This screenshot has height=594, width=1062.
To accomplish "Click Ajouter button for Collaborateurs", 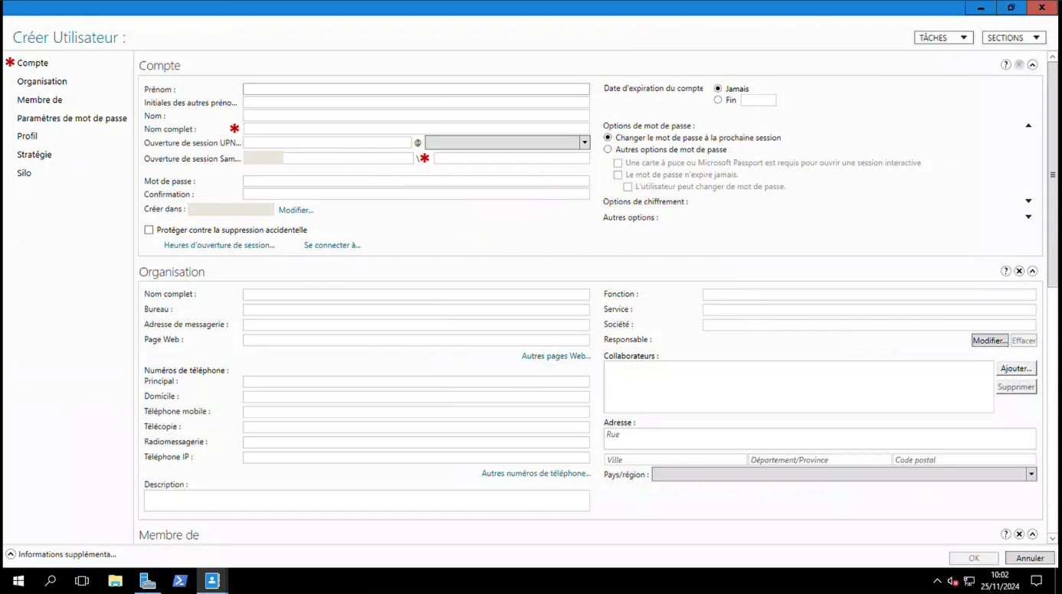I will click(x=1017, y=368).
